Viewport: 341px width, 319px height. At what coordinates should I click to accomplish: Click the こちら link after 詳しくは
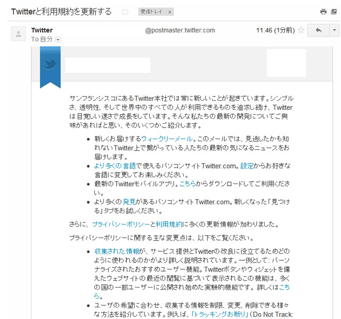(285, 287)
